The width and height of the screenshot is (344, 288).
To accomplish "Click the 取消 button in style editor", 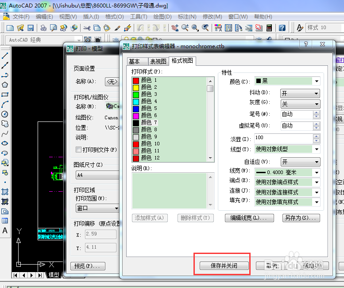I will click(272, 265).
